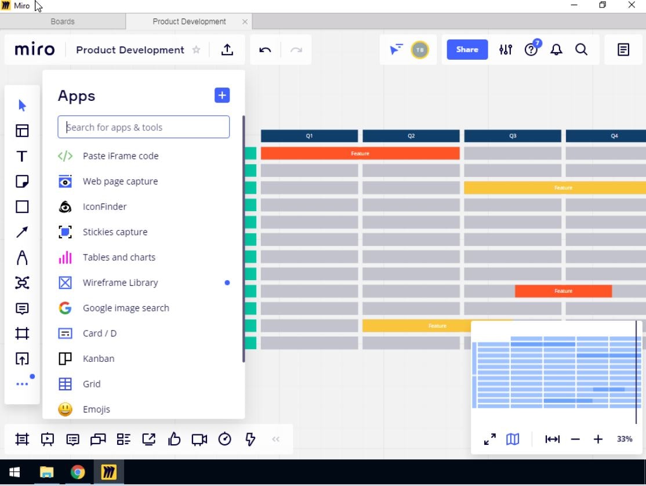Focus the Search for apps & tools field
The width and height of the screenshot is (646, 486).
point(143,127)
